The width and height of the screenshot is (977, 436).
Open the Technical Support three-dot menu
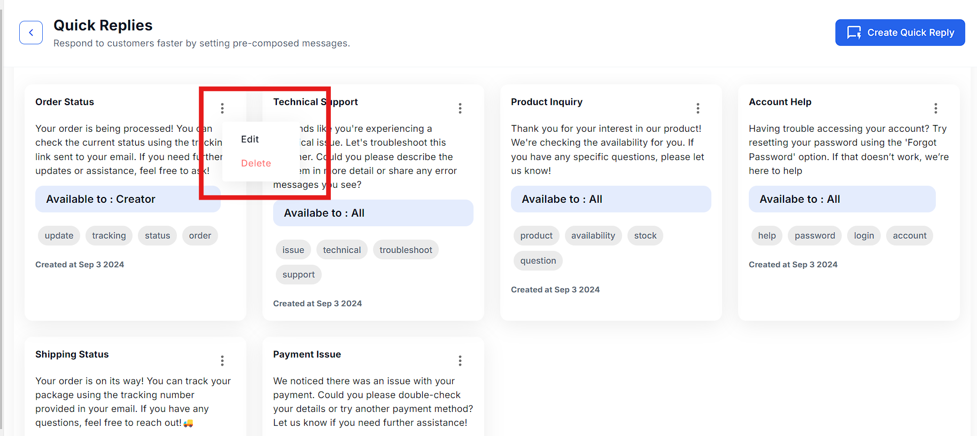pyautogui.click(x=460, y=108)
